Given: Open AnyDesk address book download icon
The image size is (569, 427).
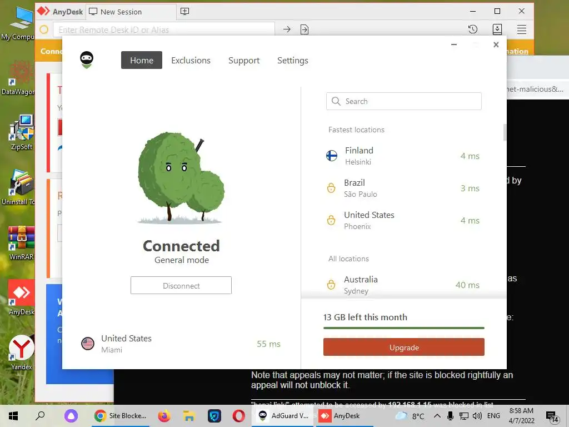Looking at the screenshot, I should (497, 29).
